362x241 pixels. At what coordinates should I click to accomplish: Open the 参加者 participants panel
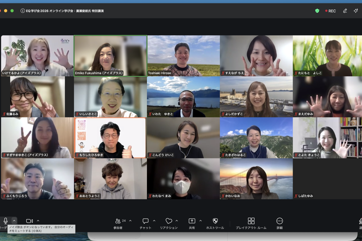tap(118, 223)
